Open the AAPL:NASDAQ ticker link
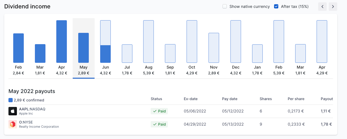Image resolution: width=347 pixels, height=139 pixels. pos(32,109)
